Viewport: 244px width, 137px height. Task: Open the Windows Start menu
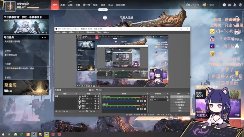[3, 134]
